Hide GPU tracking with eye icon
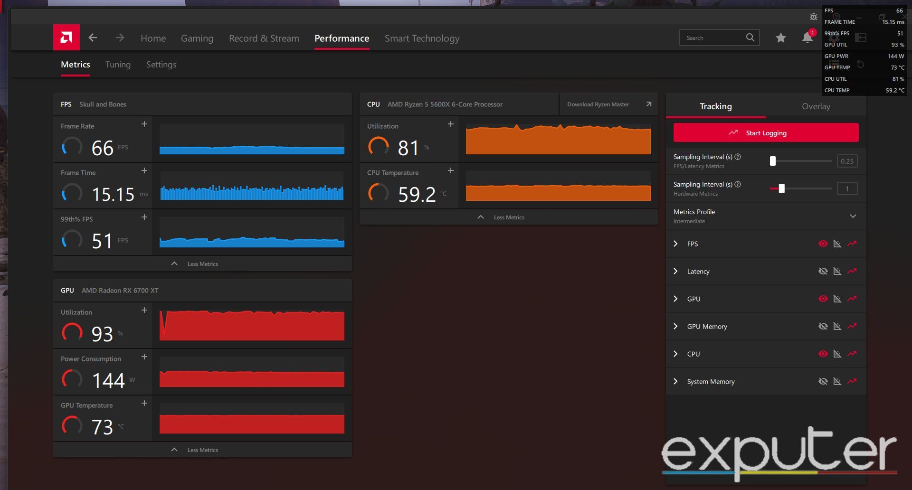Screen dimensions: 912x490 click(823, 299)
